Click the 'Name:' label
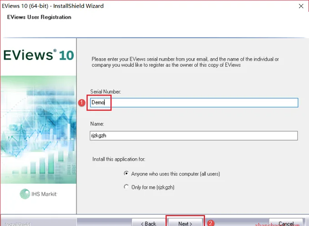Viewport: 309px width, 226px height. [97, 124]
